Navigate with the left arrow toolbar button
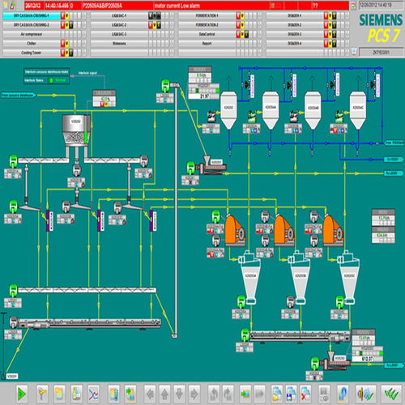405x405 pixels. [x=150, y=394]
